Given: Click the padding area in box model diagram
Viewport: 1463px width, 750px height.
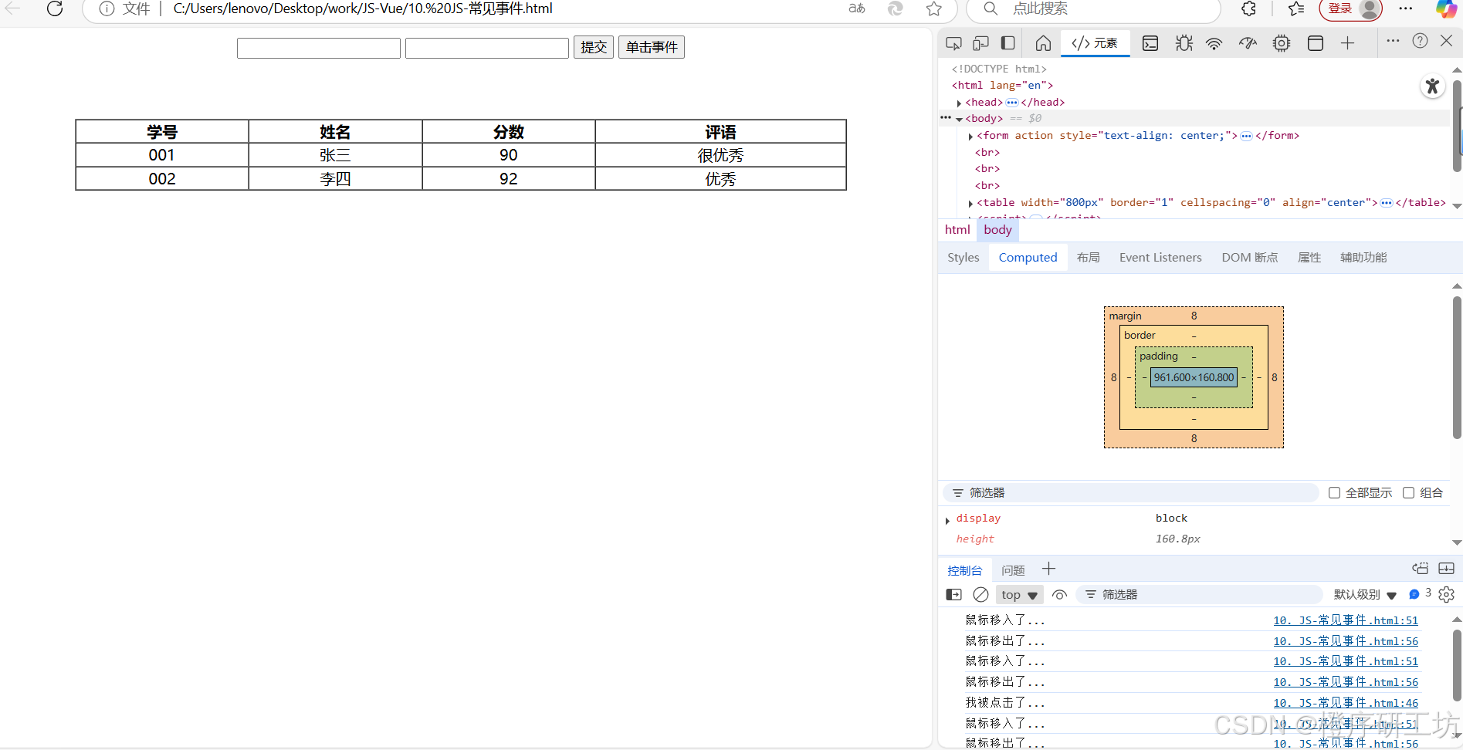Looking at the screenshot, I should click(1158, 356).
